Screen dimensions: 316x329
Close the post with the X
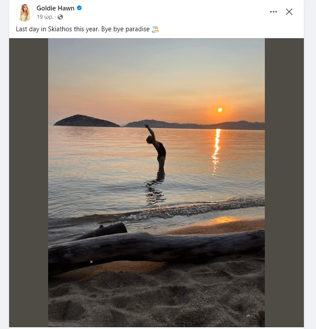[289, 12]
